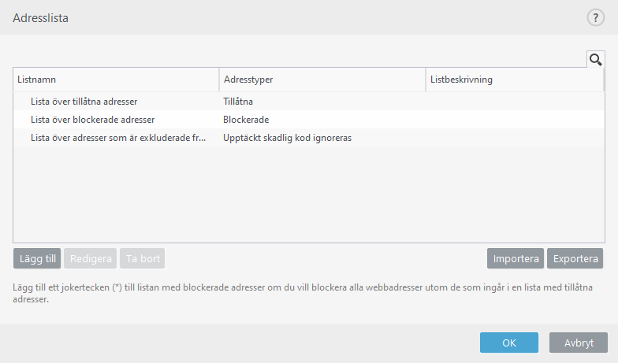
Task: Open the help question mark icon
Action: (595, 17)
